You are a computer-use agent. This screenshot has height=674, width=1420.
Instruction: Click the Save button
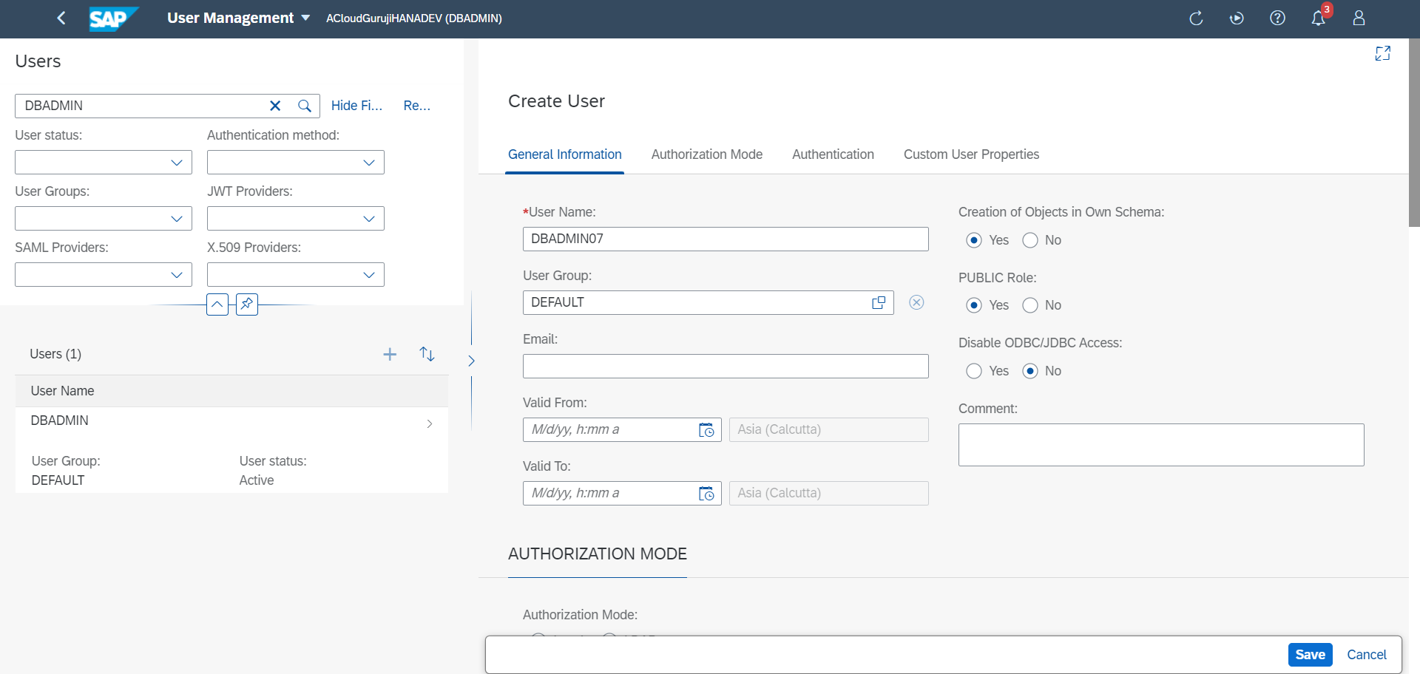pyautogui.click(x=1310, y=655)
